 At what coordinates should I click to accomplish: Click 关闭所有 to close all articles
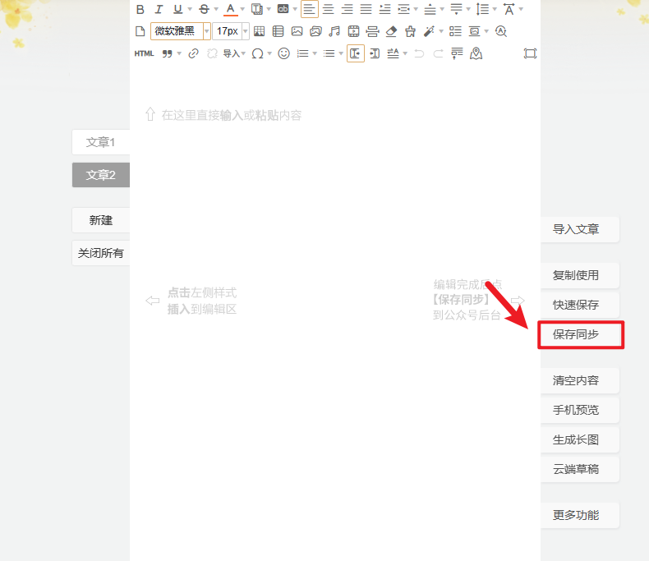point(100,253)
